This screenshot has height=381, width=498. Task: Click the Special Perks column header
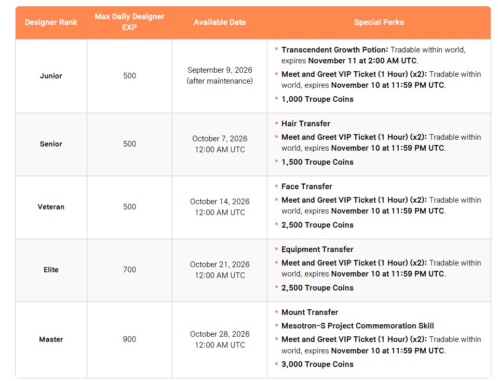click(379, 22)
